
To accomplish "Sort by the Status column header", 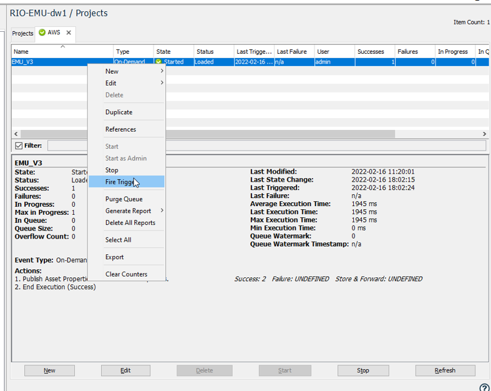I will pos(214,51).
